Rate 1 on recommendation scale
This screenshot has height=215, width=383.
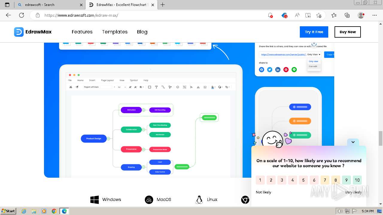(x=260, y=180)
